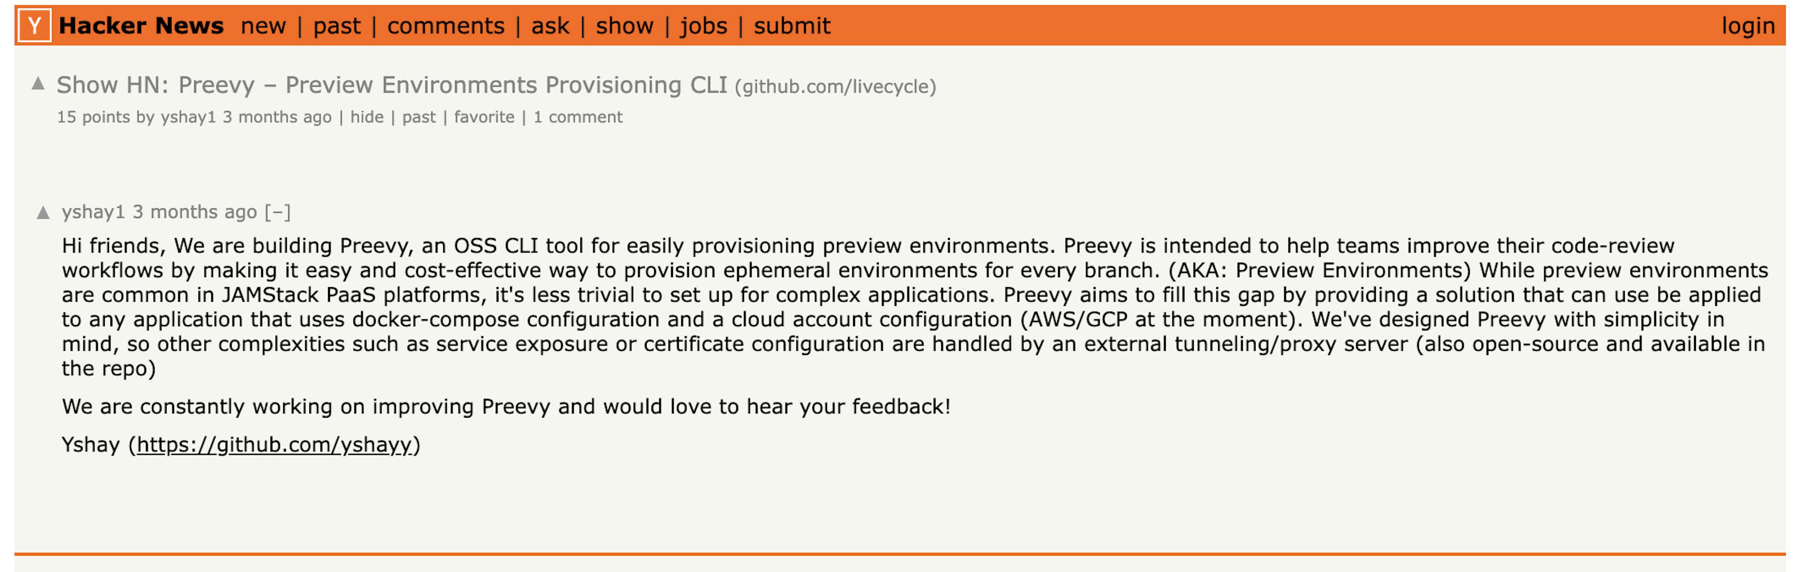Open the Preevy story title link
The image size is (1797, 572).
point(391,85)
